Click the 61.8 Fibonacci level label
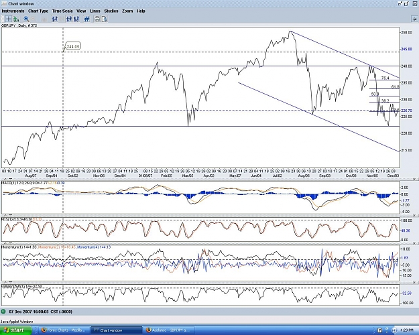419x335 pixels. (x=396, y=87)
